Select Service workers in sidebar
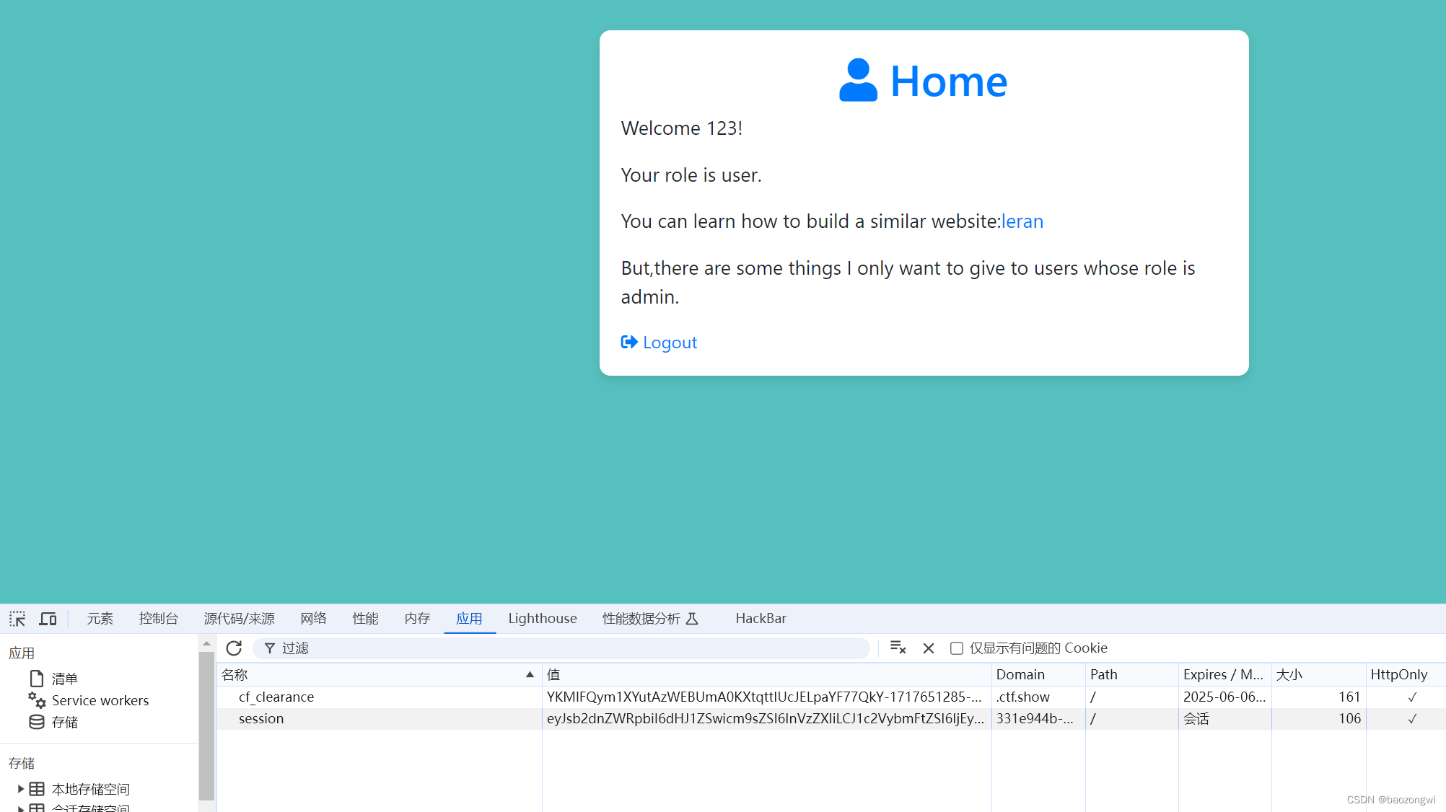This screenshot has width=1446, height=812. click(100, 700)
